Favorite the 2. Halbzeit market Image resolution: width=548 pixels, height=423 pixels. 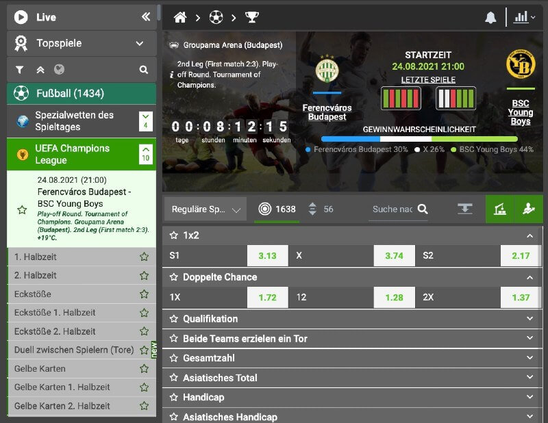click(144, 275)
